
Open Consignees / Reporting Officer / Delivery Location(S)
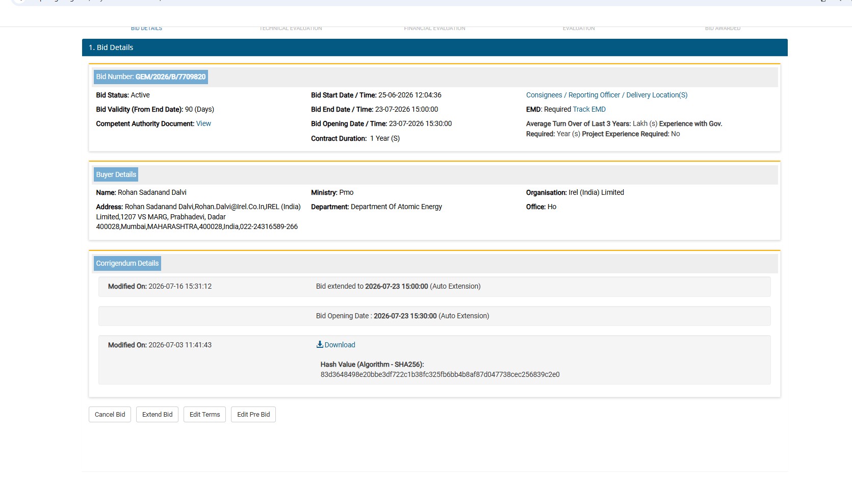tap(607, 95)
